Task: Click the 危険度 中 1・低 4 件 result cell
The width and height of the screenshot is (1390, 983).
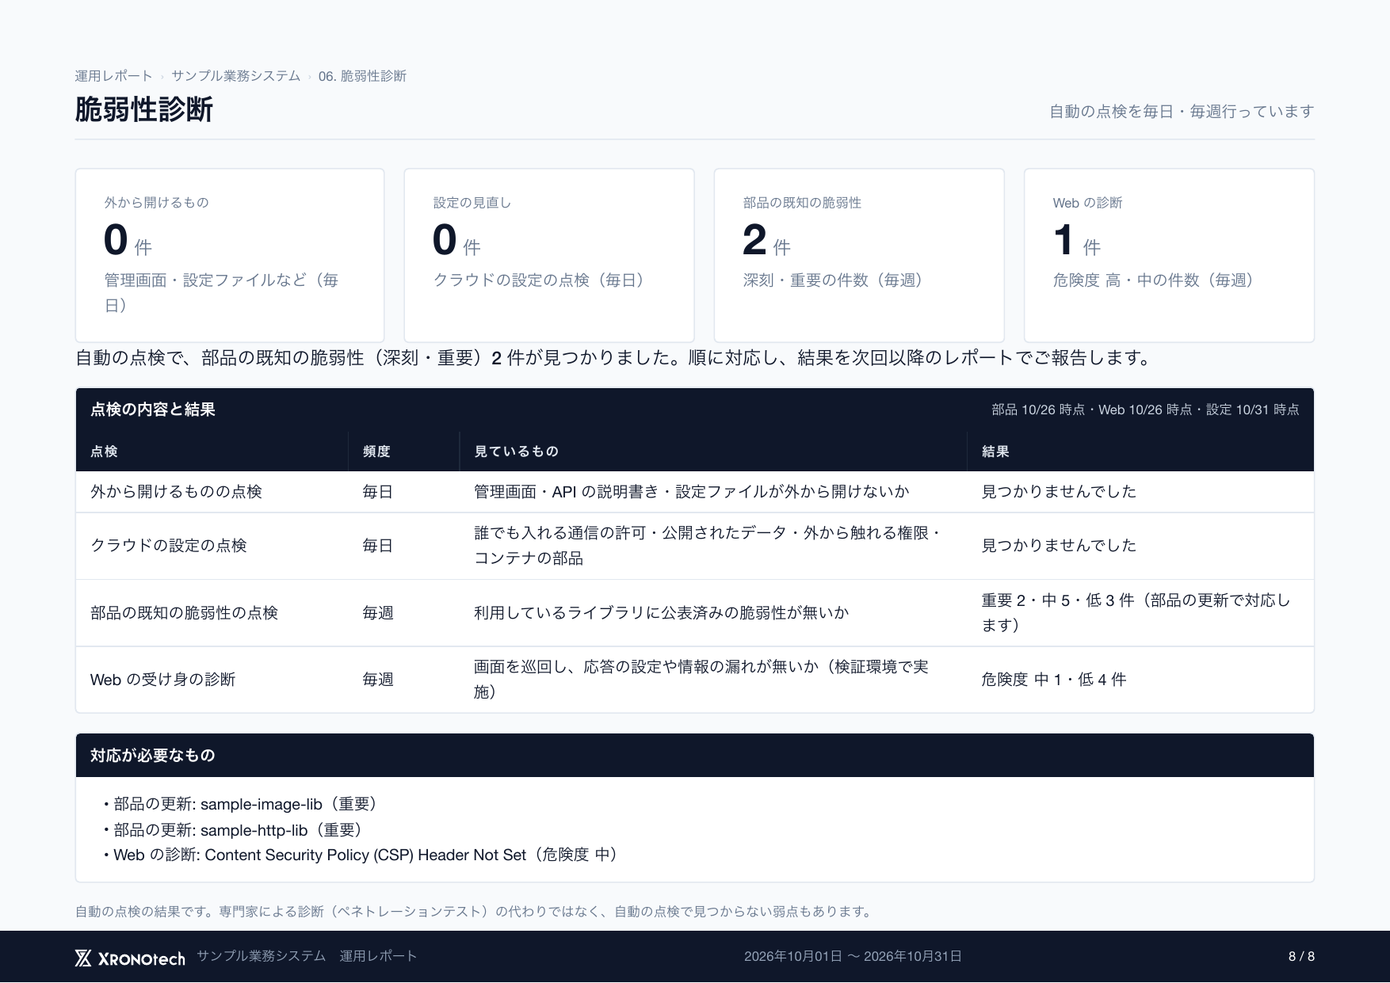Action: (x=1053, y=680)
